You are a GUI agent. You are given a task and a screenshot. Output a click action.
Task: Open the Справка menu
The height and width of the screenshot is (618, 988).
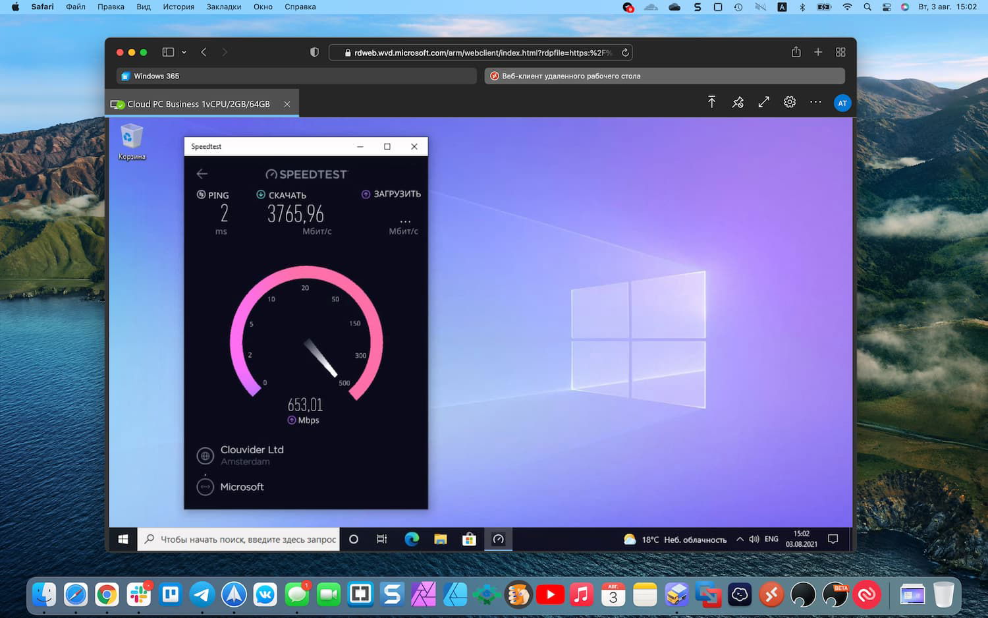(x=300, y=7)
